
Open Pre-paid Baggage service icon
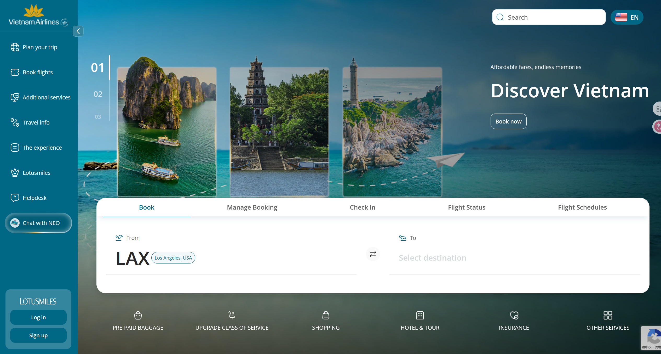pyautogui.click(x=138, y=316)
